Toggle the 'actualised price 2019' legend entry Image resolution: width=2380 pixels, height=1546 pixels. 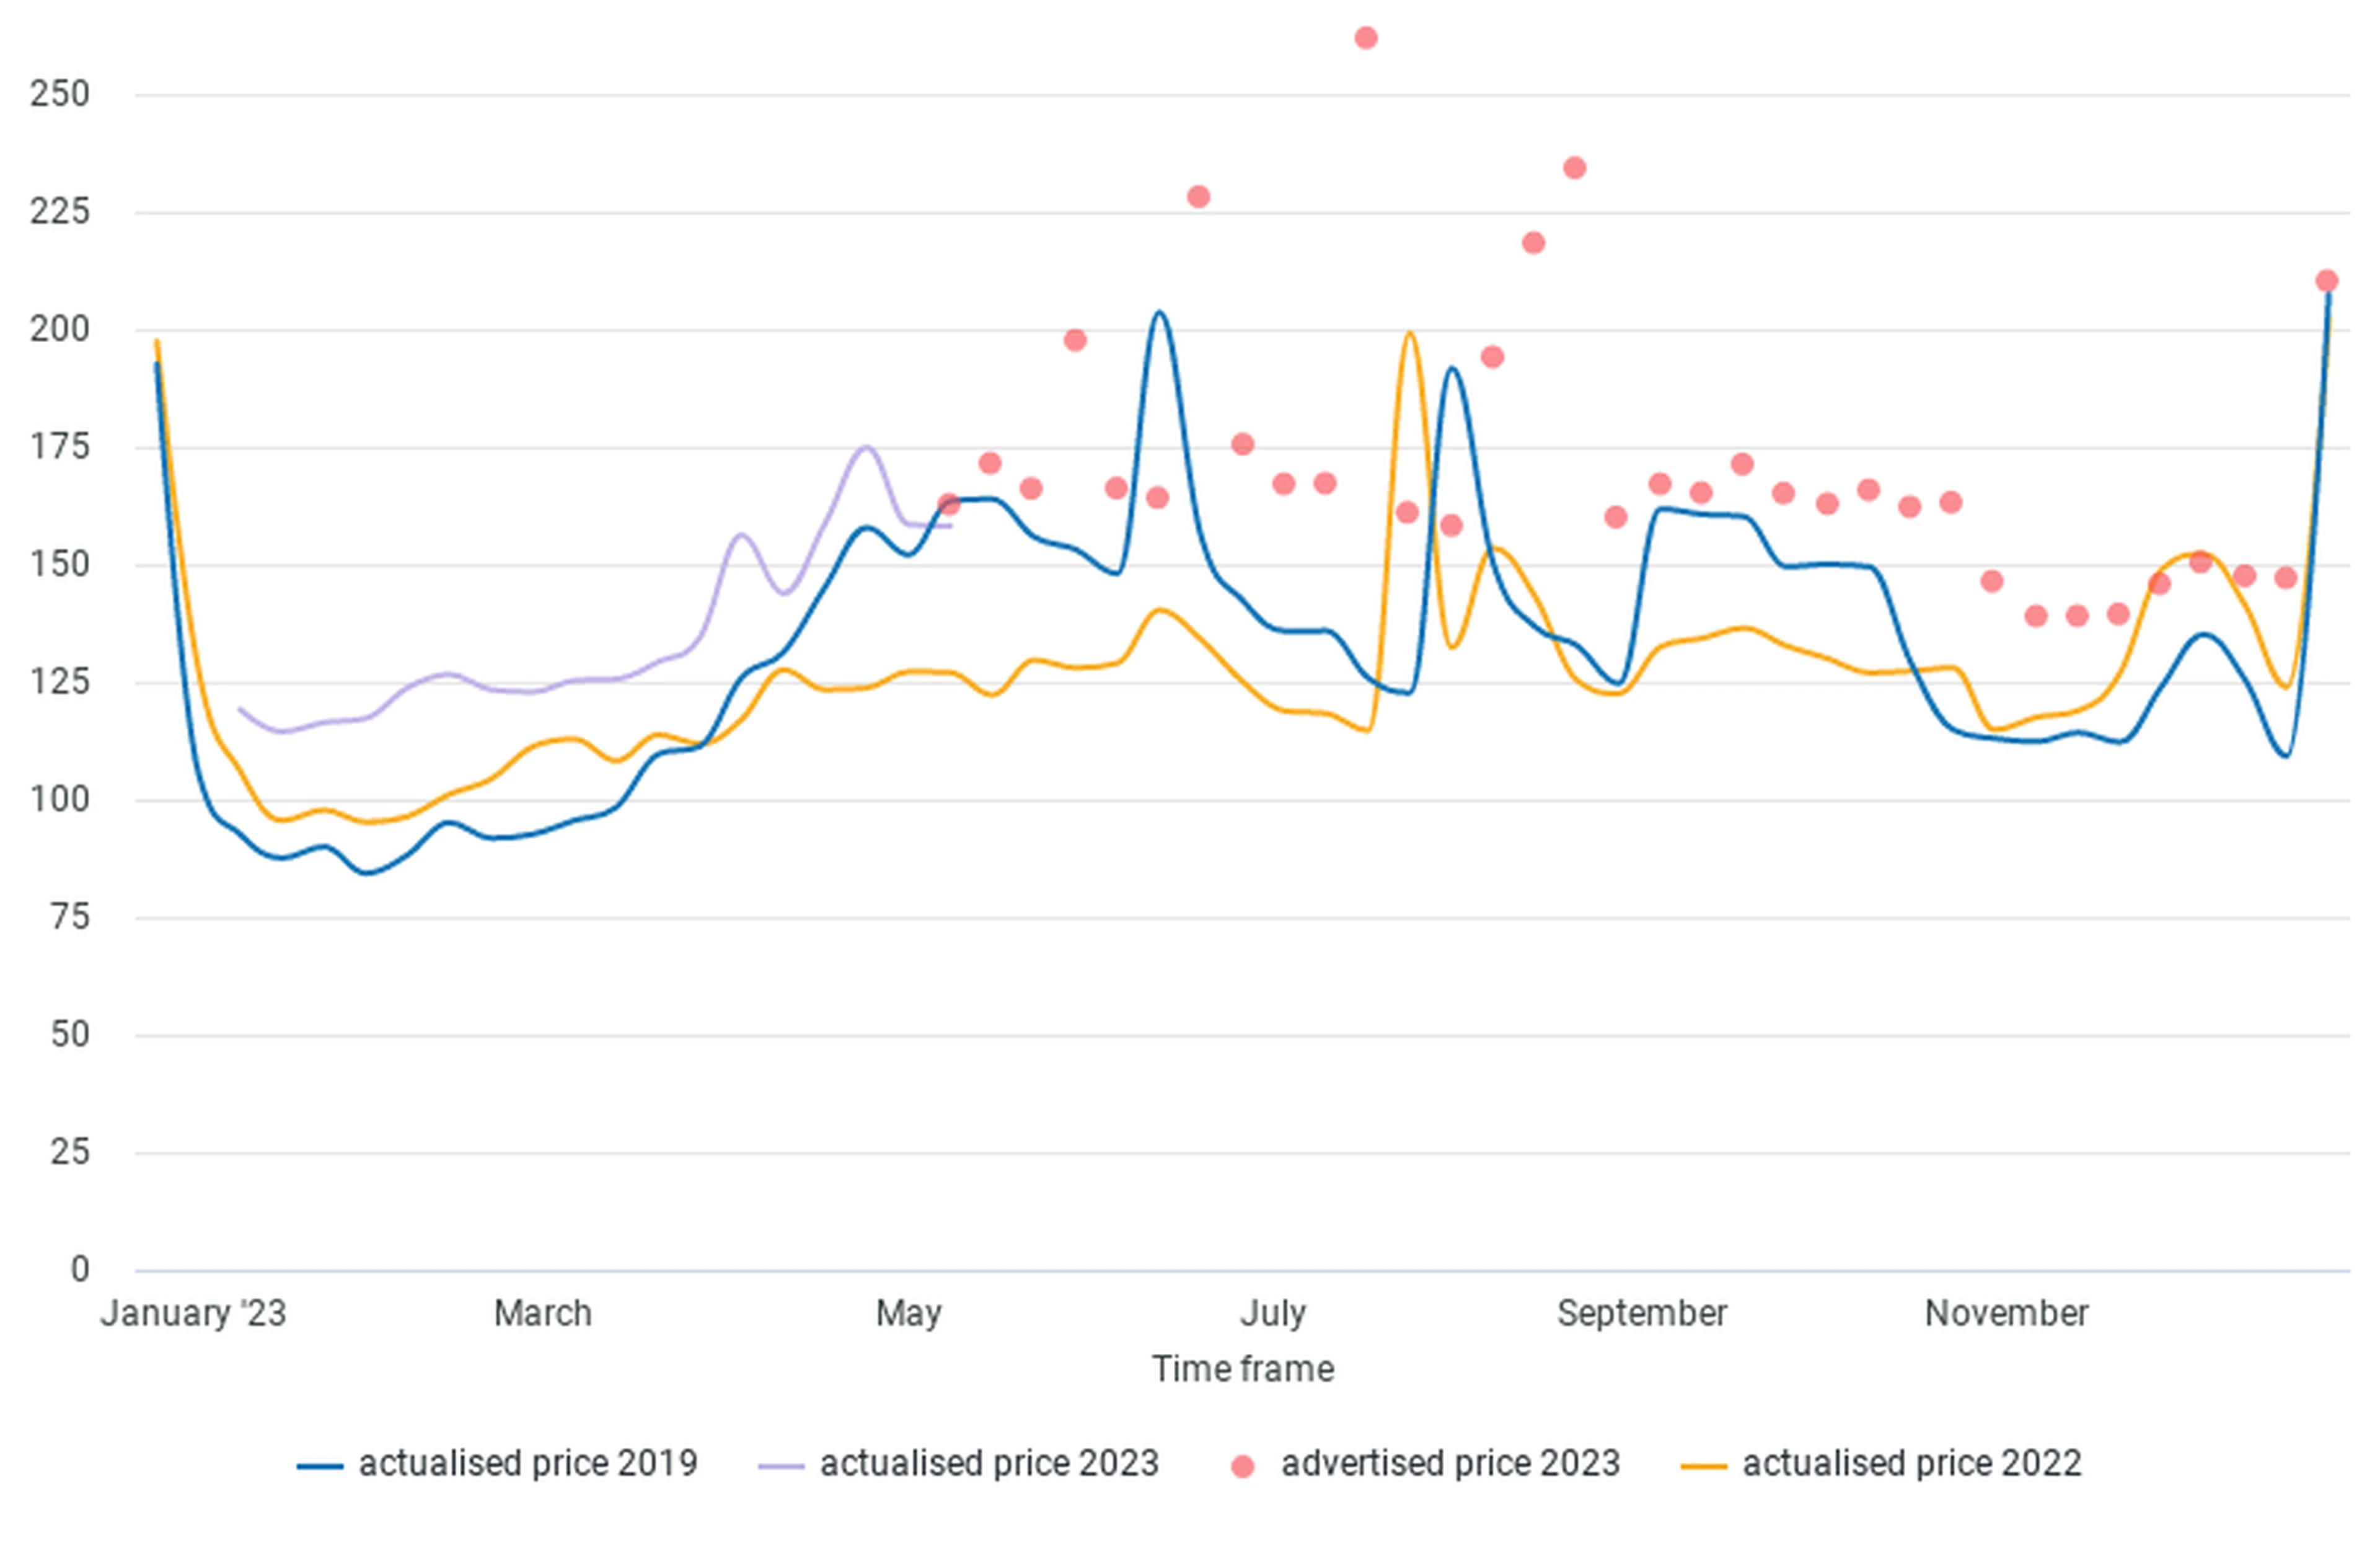tap(497, 1464)
